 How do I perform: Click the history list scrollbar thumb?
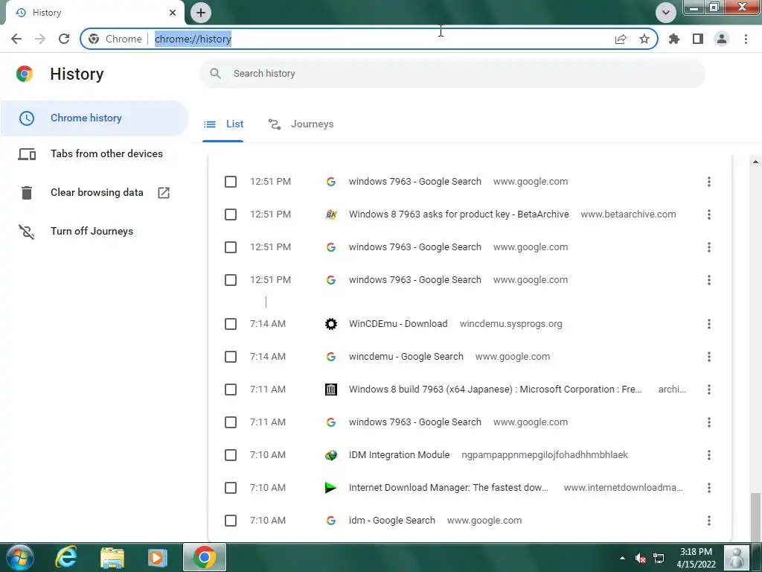tap(755, 517)
